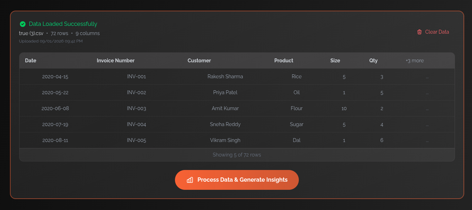Select the table row for Rakesh Sharma
The height and width of the screenshot is (210, 472).
coord(225,76)
